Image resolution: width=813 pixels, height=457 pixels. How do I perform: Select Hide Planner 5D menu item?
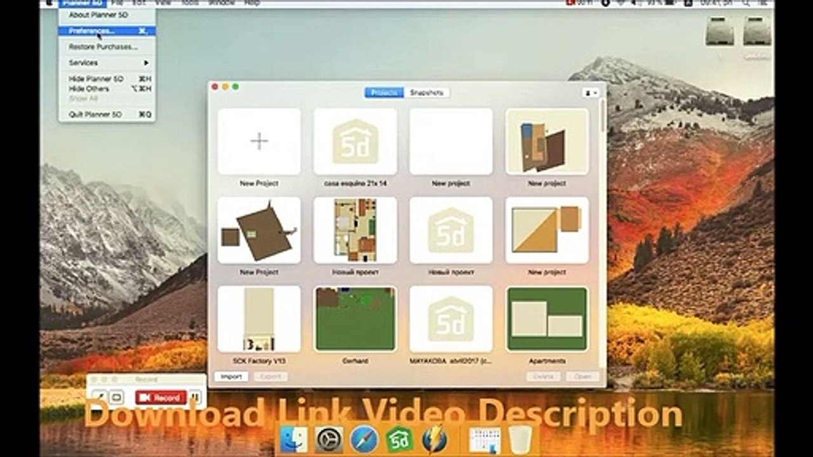click(x=107, y=79)
